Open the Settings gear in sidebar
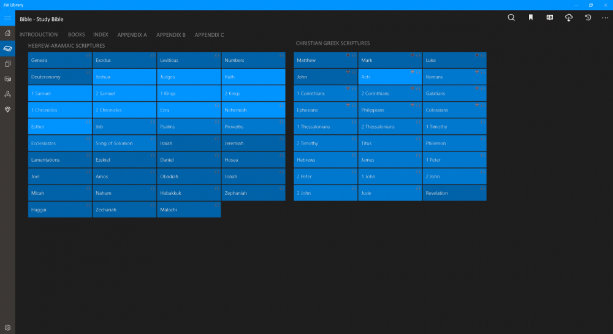Screen dimensions: 613x334 (7, 328)
